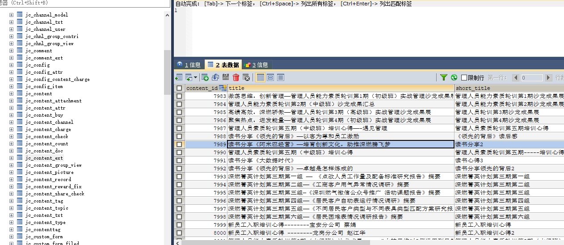Click the table icon of jc_channel_user
The width and height of the screenshot is (564, 245).
tap(20, 29)
